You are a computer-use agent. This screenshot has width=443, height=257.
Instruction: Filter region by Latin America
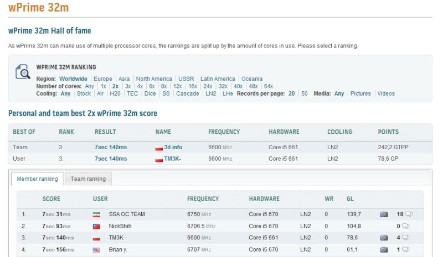pyautogui.click(x=218, y=78)
